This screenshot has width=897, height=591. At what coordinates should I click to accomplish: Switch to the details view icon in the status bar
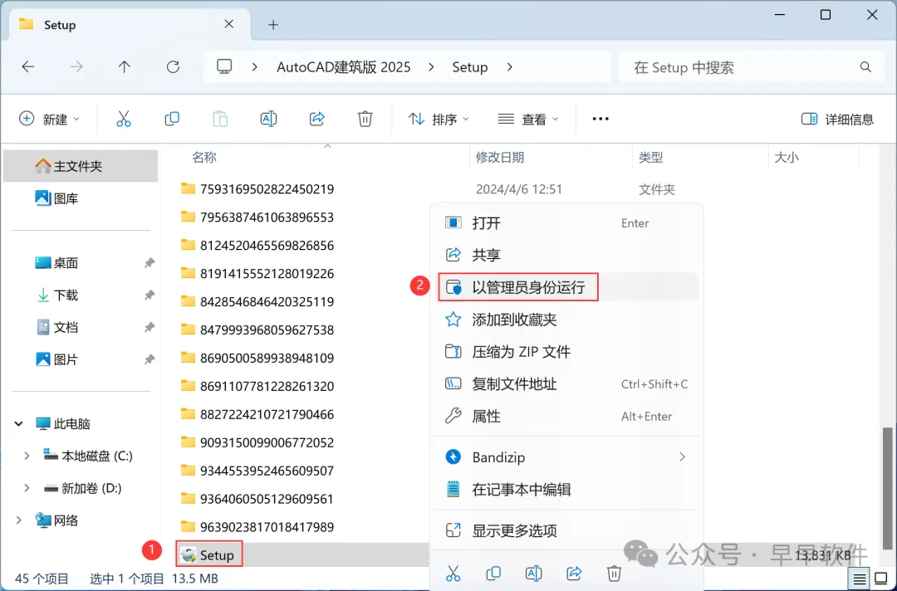coord(860,579)
